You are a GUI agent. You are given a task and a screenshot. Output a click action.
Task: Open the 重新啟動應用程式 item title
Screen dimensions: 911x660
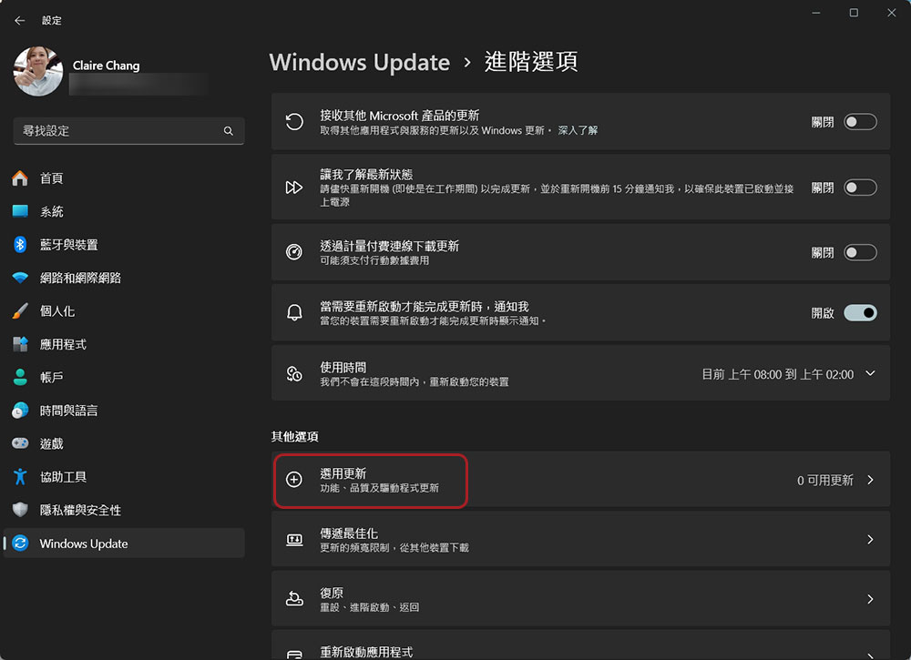tap(366, 652)
